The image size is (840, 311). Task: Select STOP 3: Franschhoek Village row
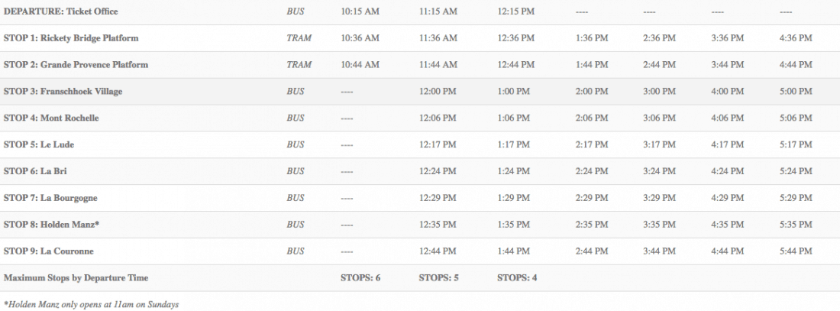[x=63, y=92]
